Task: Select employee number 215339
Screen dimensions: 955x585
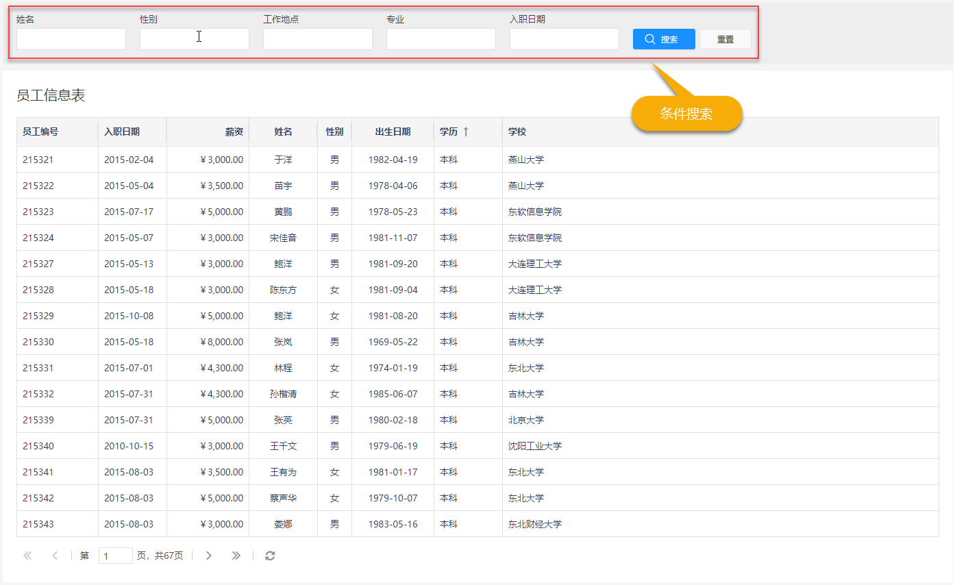Action: [38, 420]
